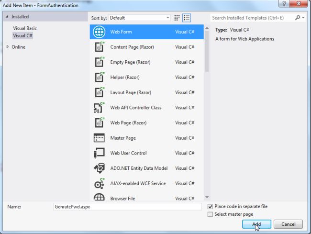Click the 'Web API Controller Class' name
Screen dimensions: 311x234
click(x=136, y=108)
